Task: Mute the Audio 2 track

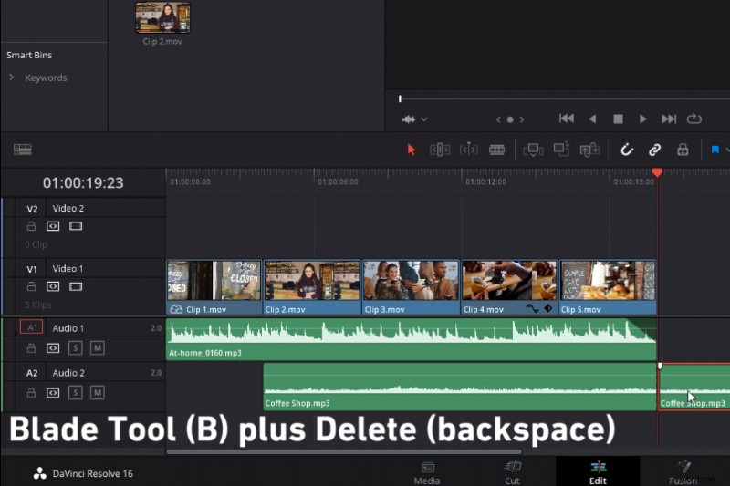Action: tap(98, 393)
